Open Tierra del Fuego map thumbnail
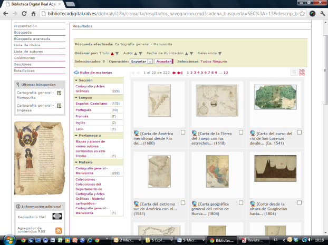The width and height of the screenshot is (328, 245). coord(217,100)
